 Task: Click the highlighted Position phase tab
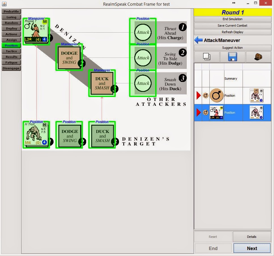point(11,45)
